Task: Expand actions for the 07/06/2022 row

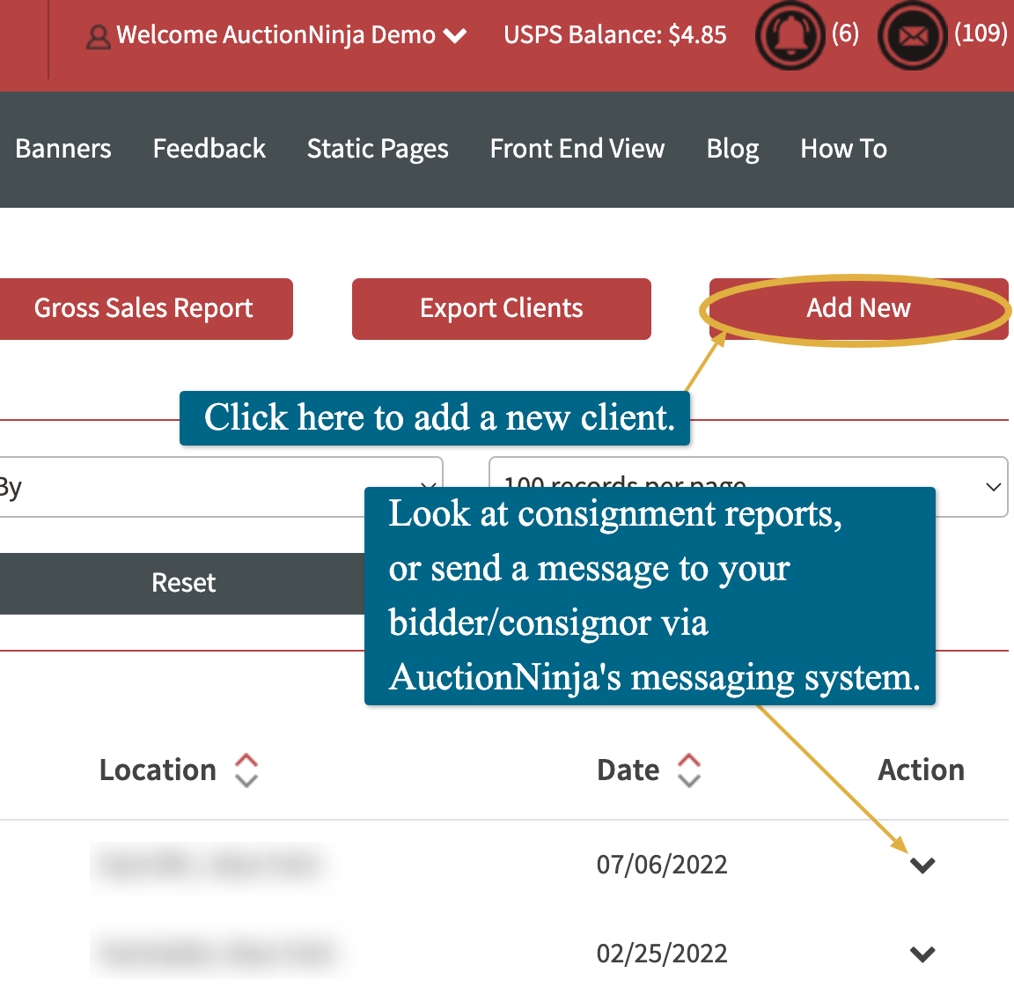Action: 922,865
